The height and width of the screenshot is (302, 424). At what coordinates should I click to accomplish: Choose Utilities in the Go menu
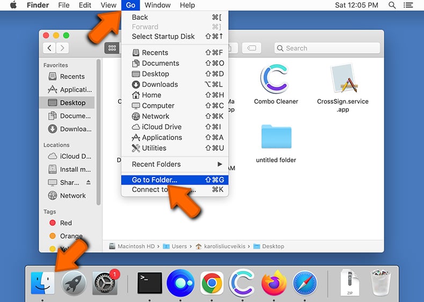coord(174,148)
